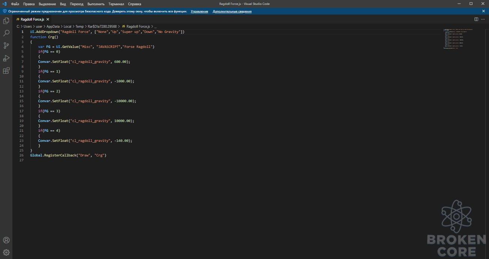Screen dimensions: 489x259
Task: Click the VS Code logo in title bar
Action: (4, 4)
